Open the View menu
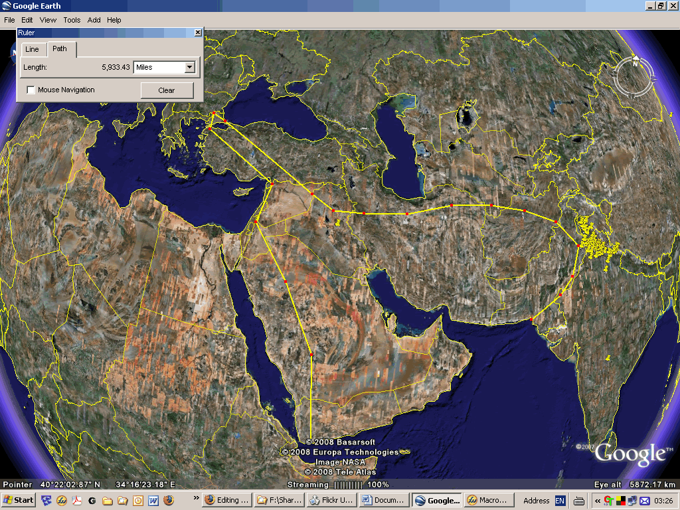 48,20
